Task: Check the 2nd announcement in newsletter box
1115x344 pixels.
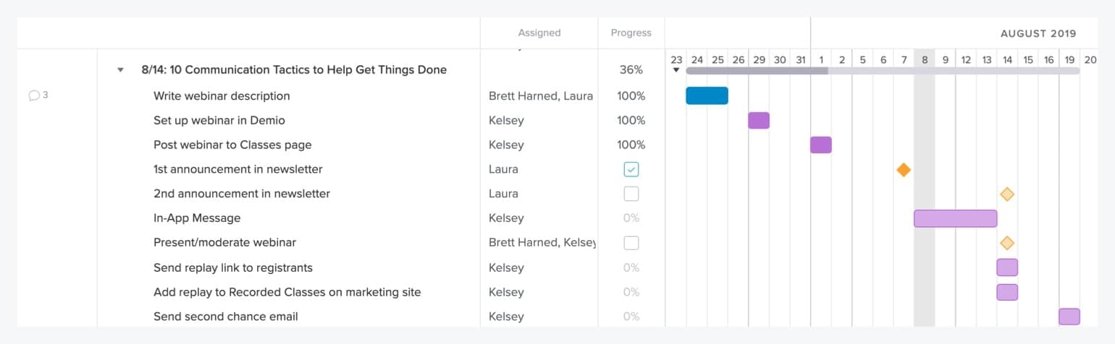Action: pyautogui.click(x=631, y=194)
